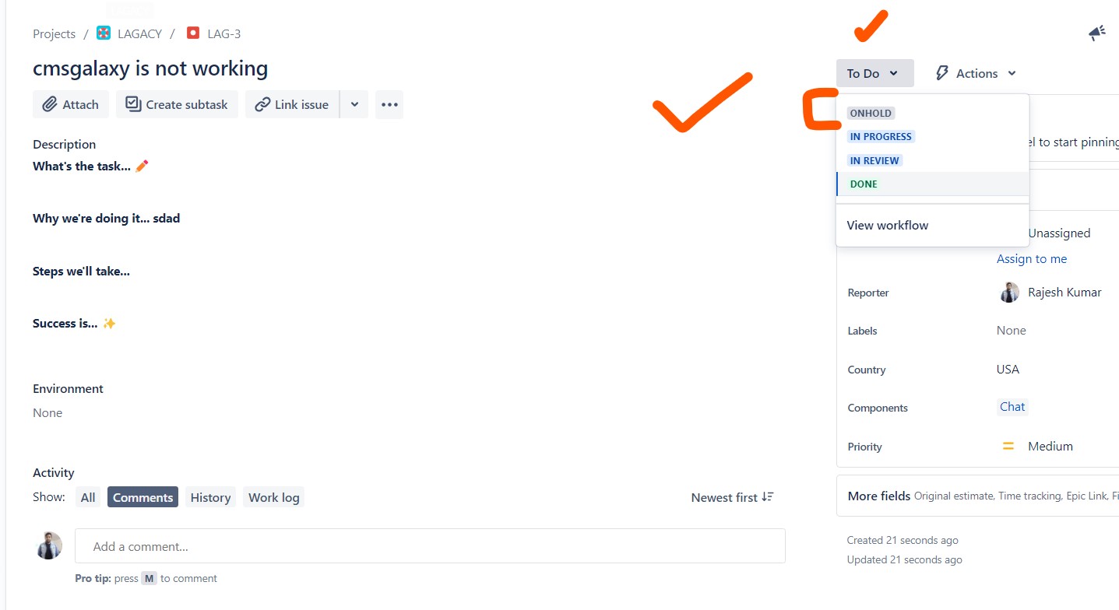Click the LAG-3 bug issue type icon
This screenshot has width=1119, height=610.
point(193,33)
